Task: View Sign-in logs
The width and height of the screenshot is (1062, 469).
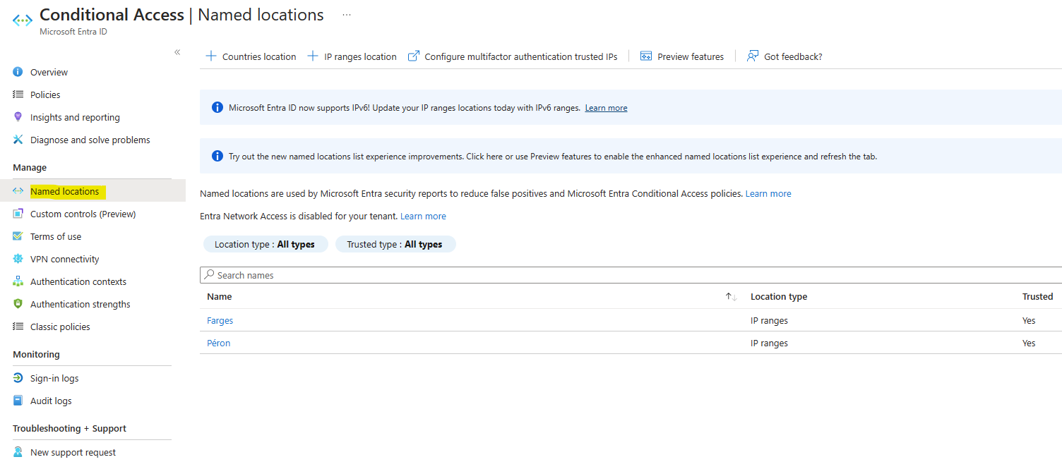Action: [54, 378]
